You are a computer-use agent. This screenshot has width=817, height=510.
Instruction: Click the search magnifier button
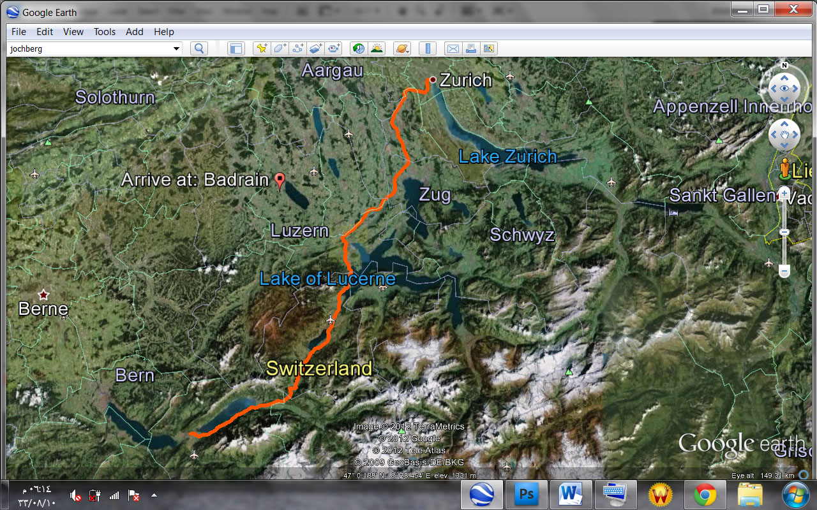199,48
